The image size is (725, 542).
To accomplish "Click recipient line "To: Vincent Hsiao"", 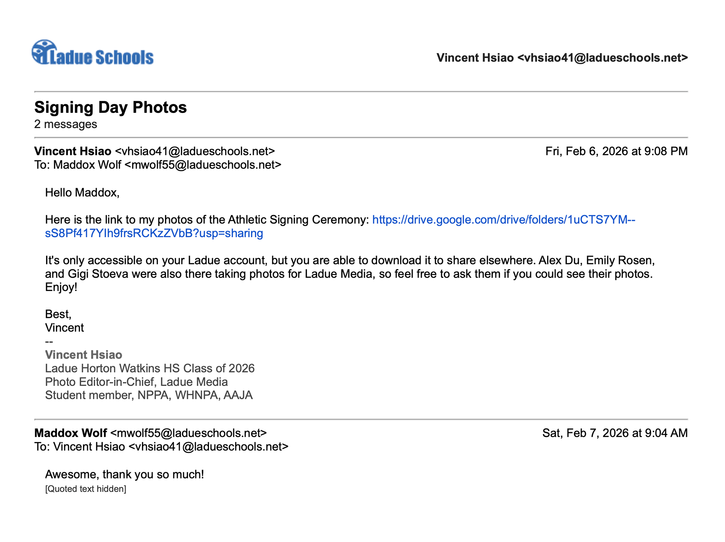I will [161, 447].
